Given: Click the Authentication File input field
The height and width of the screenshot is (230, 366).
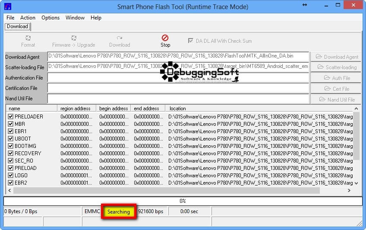Looking at the screenshot, I should tap(178, 77).
